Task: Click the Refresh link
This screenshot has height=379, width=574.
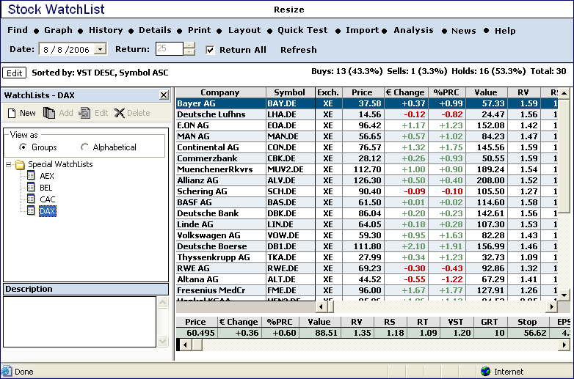Action: pos(298,50)
